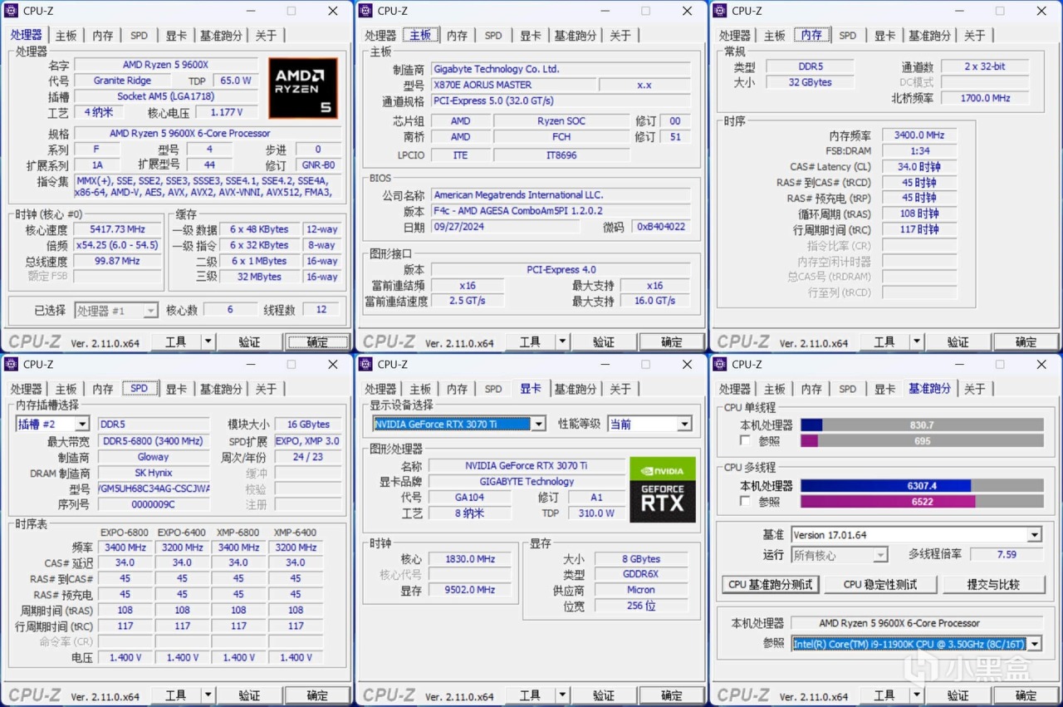The image size is (1063, 707).
Task: Click 工具 button in the DDR5 memory timings window
Action: [884, 341]
